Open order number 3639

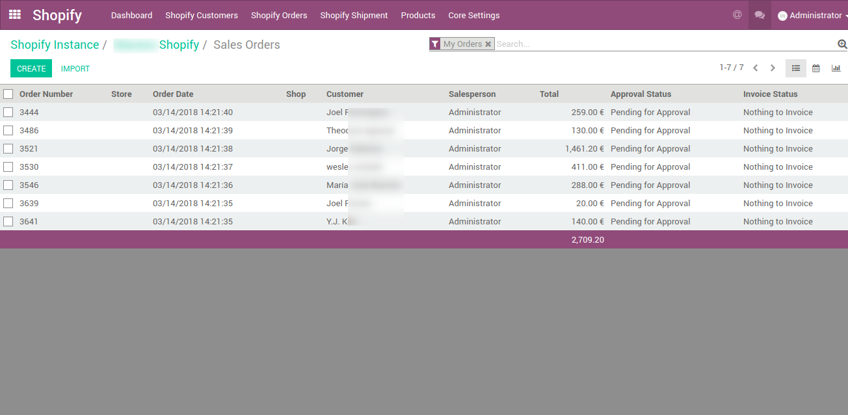(x=29, y=204)
